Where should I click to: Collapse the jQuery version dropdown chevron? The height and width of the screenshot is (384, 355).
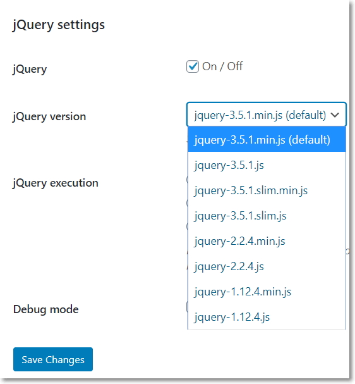(335, 115)
